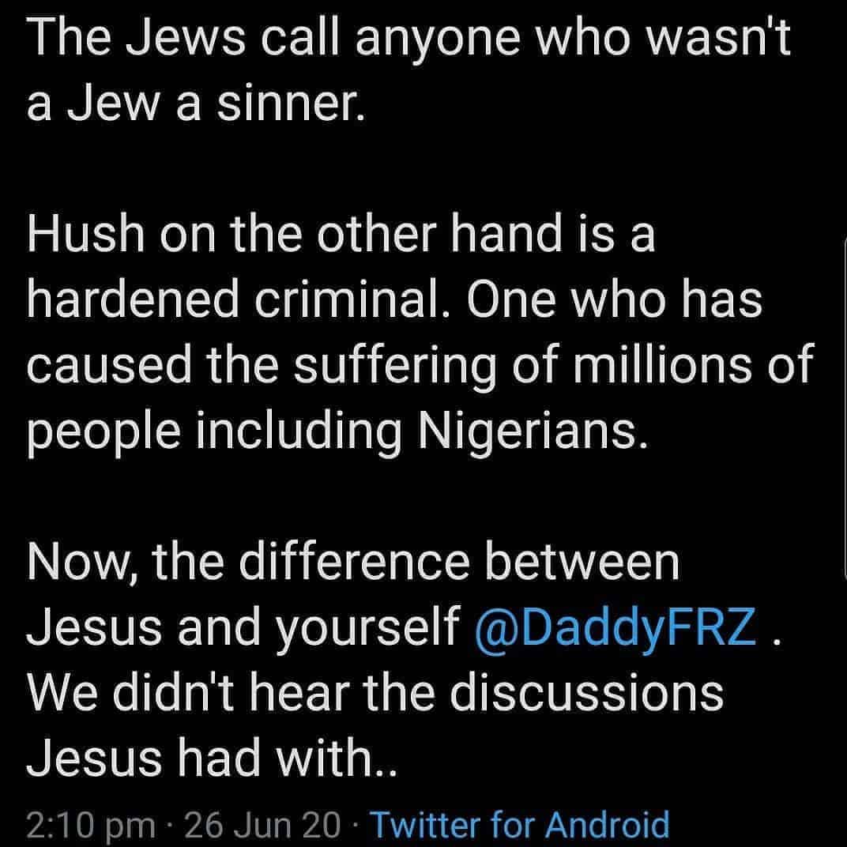This screenshot has height=847, width=847.
Task: Click the "26 Jun 20" date
Action: pyautogui.click(x=262, y=826)
